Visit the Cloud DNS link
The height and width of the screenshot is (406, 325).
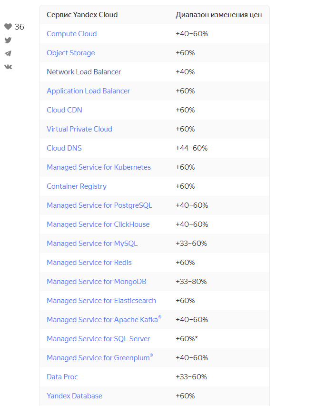(x=64, y=148)
